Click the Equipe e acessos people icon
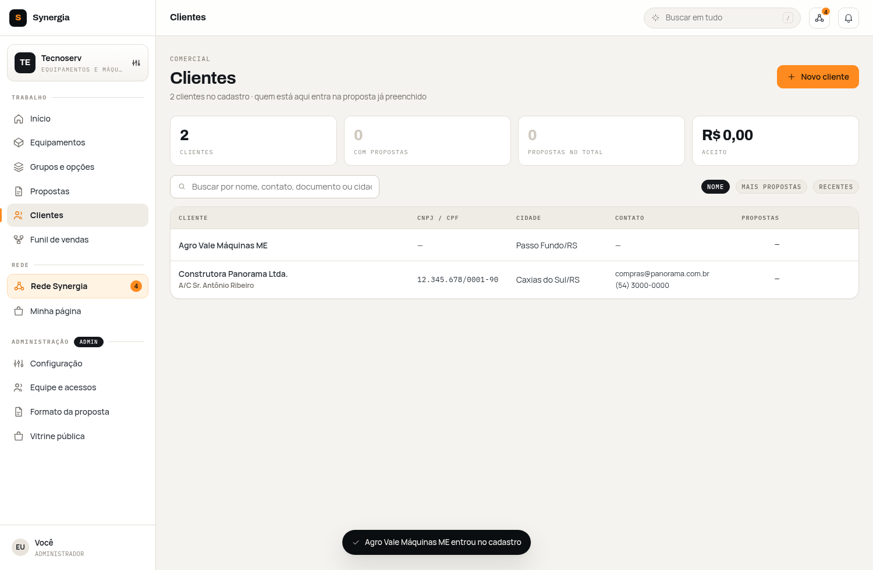Screen dimensions: 873x570 tap(19, 387)
